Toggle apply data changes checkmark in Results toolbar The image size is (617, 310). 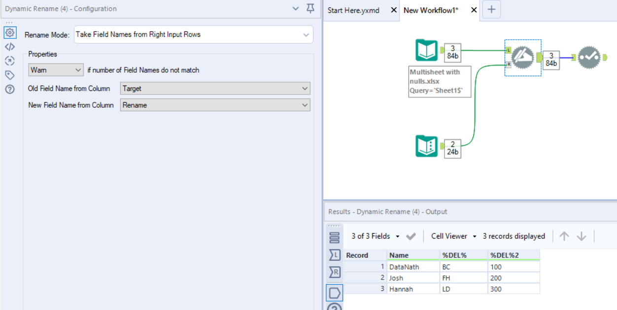pos(411,236)
